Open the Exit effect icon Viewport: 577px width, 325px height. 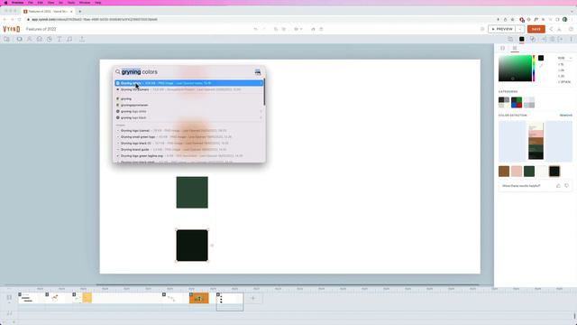560,39
